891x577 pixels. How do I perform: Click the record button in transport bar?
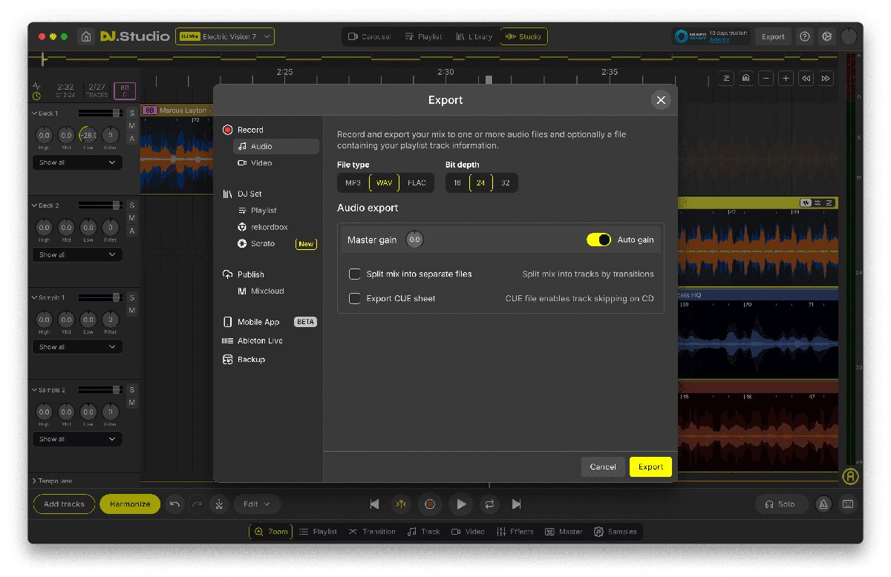(x=429, y=504)
